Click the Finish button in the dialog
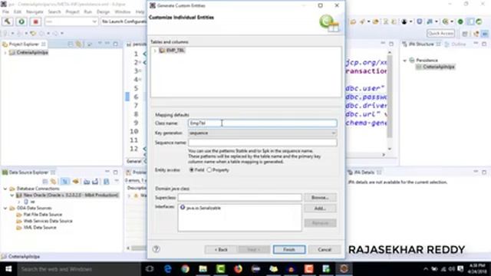Viewport: 491px width, 276px height. click(289, 249)
